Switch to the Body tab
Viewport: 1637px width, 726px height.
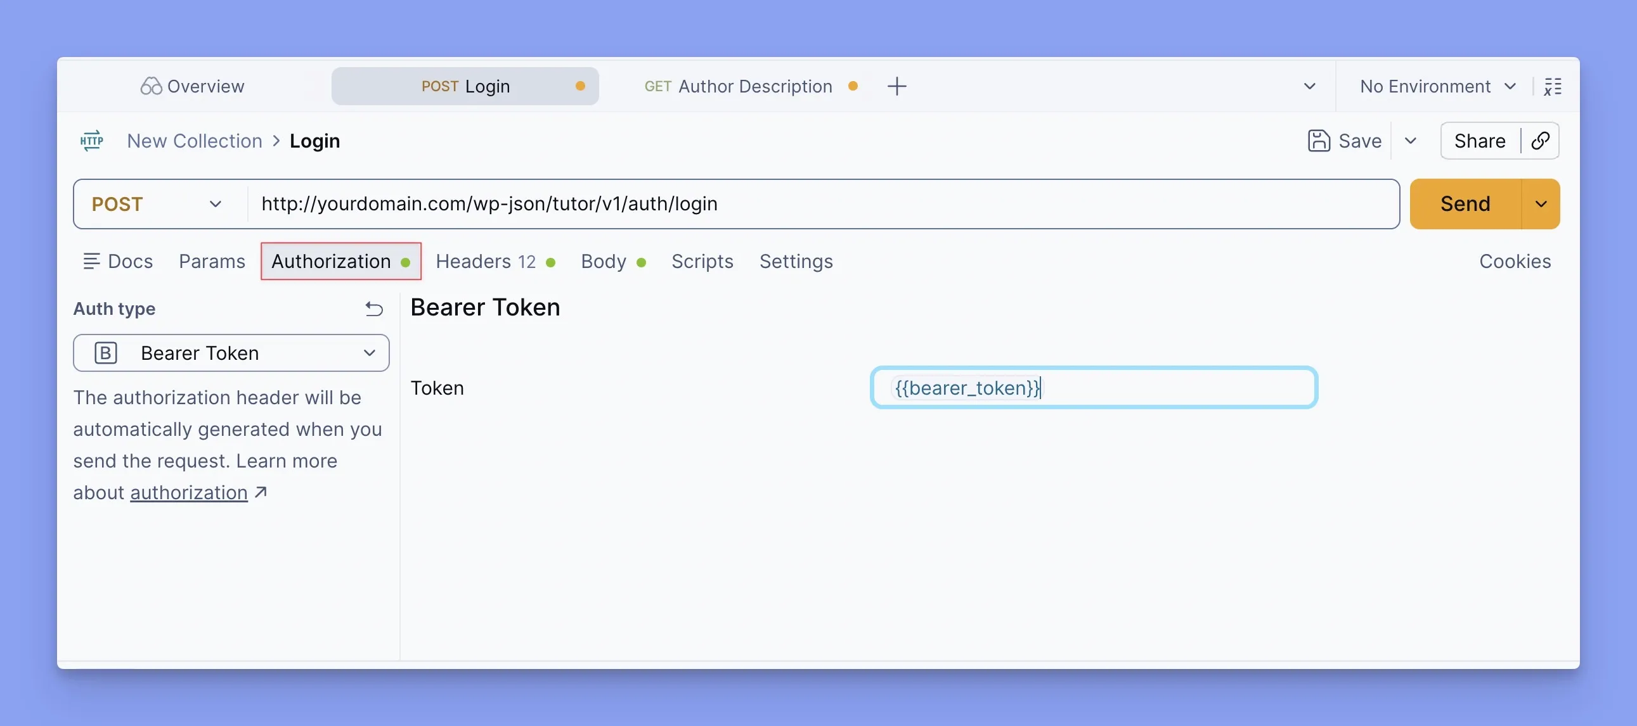click(x=613, y=261)
